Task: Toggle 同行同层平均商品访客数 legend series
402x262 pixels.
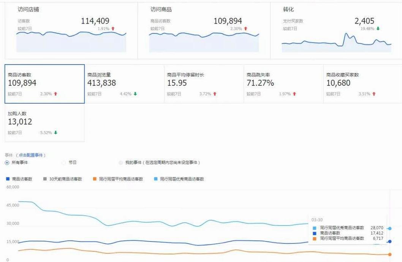Action: tap(118, 179)
